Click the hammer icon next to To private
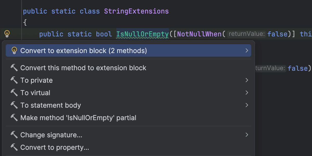 click(x=14, y=80)
